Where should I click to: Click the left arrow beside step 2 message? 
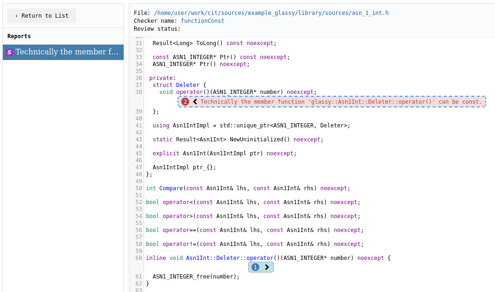(195, 101)
